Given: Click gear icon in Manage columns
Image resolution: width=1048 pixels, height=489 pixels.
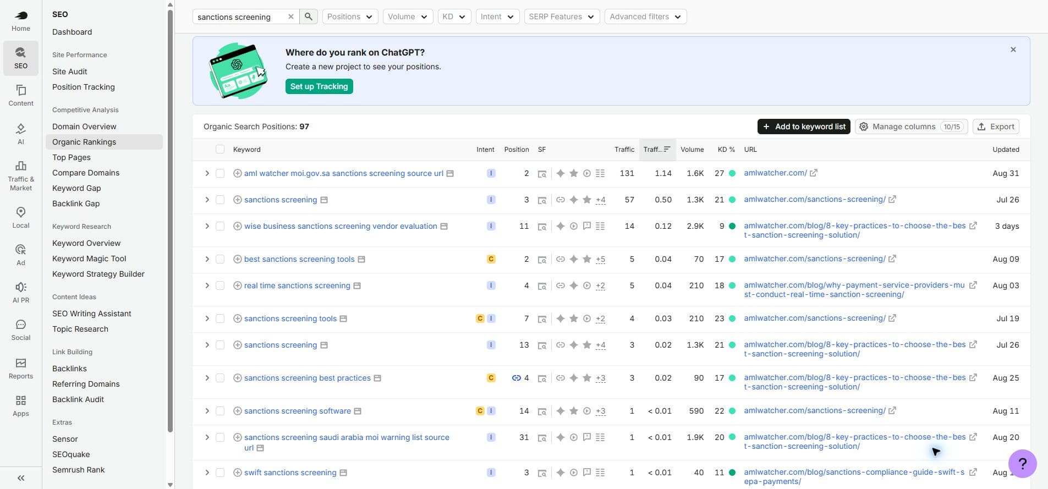Looking at the screenshot, I should coord(864,127).
